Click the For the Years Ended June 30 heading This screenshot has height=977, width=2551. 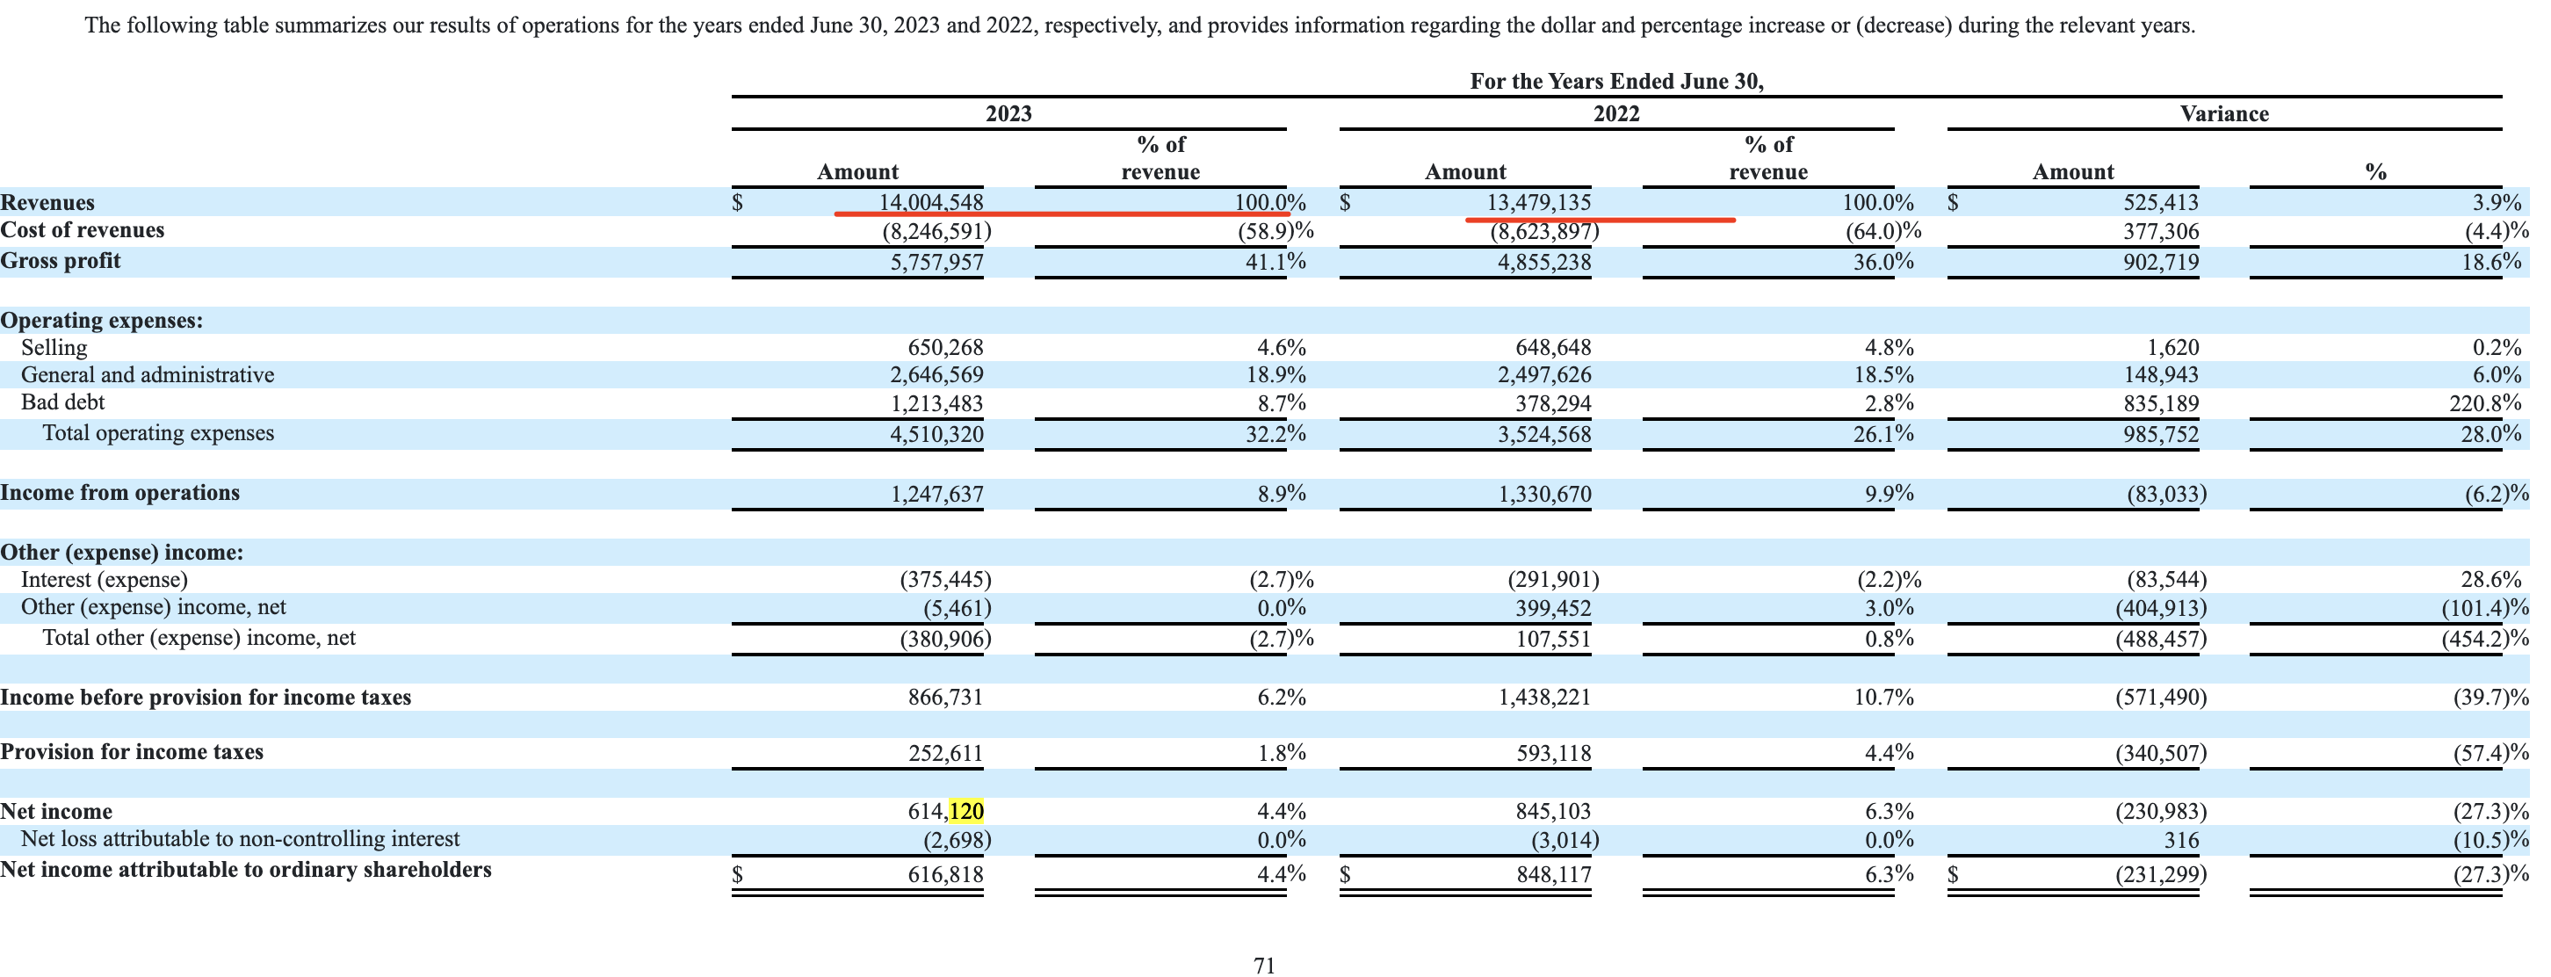tap(1616, 81)
